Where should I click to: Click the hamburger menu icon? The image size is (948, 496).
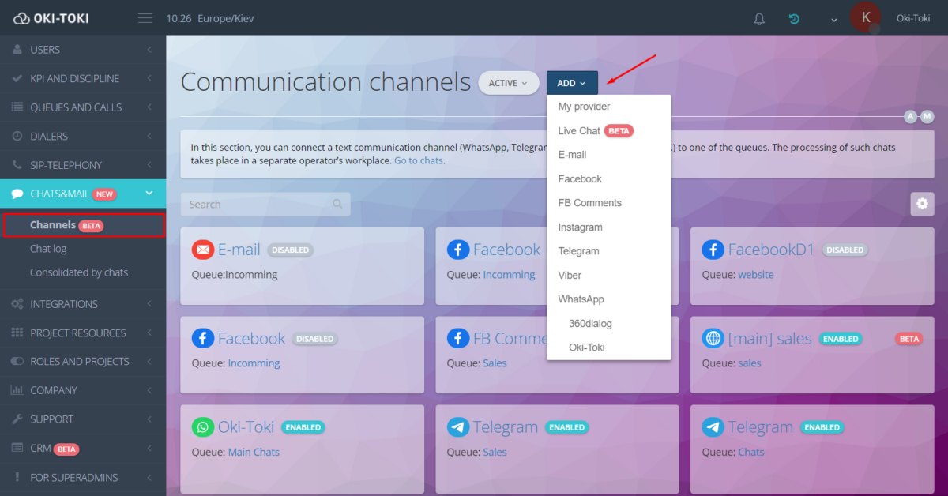(x=145, y=18)
